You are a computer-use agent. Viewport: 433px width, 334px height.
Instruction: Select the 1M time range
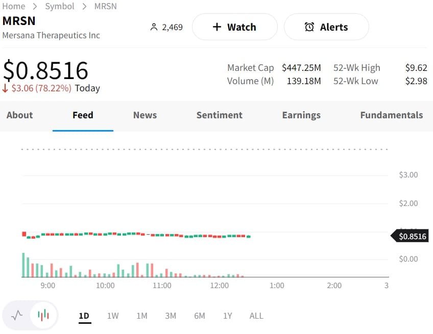141,316
